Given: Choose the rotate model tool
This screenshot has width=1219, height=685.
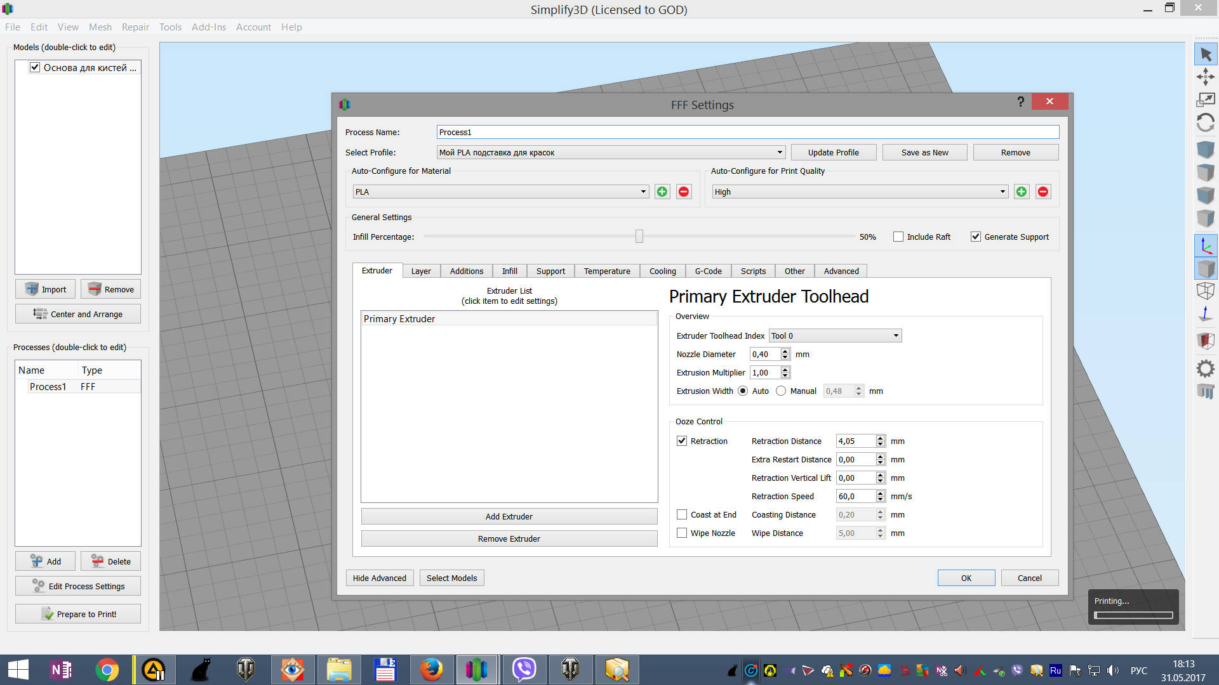Looking at the screenshot, I should coord(1205,122).
